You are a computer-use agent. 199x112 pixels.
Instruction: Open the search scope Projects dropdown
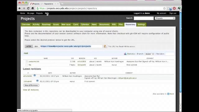point(165,18)
